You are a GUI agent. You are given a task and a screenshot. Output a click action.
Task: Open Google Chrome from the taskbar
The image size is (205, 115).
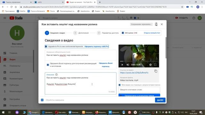[34, 112]
